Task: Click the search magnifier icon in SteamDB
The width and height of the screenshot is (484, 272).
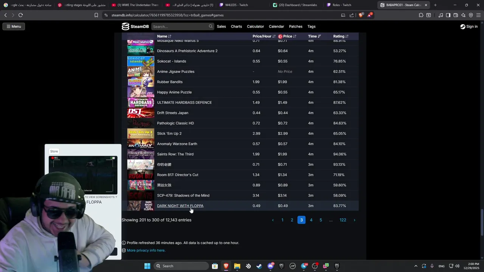Action: coord(211,26)
